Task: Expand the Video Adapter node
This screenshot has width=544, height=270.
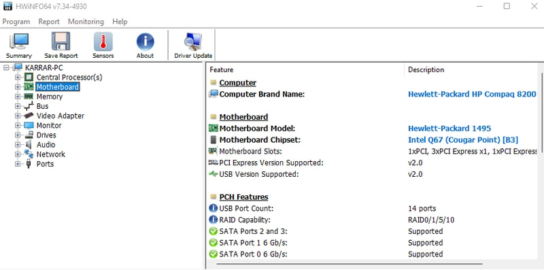Action: click(18, 116)
